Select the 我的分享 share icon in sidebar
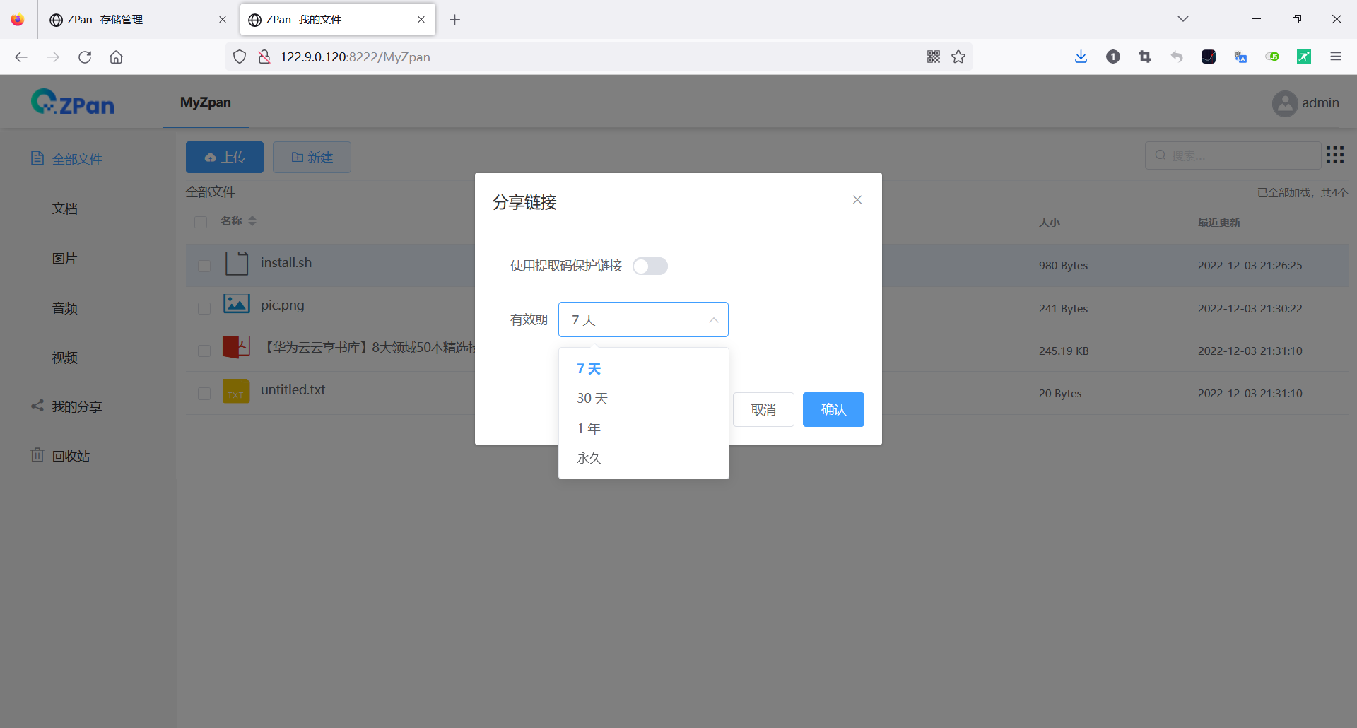 [37, 406]
